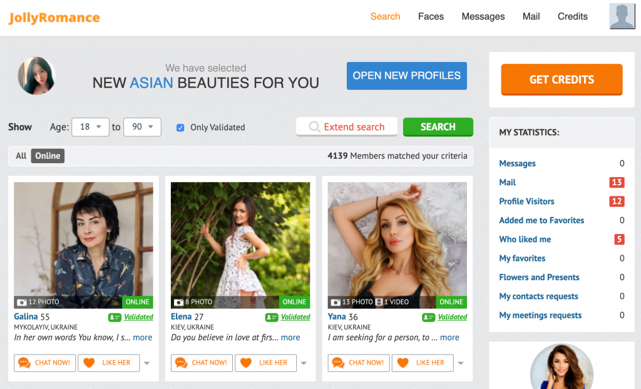Switch filter to All members

21,156
